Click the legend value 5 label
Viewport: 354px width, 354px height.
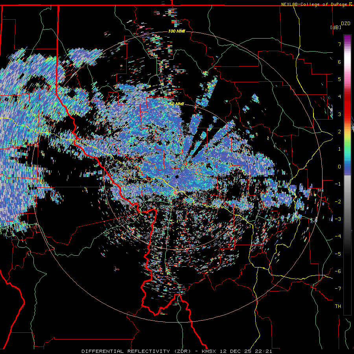point(339,79)
